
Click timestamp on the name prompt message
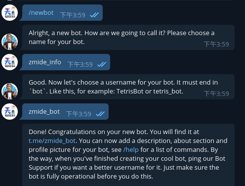(216, 45)
